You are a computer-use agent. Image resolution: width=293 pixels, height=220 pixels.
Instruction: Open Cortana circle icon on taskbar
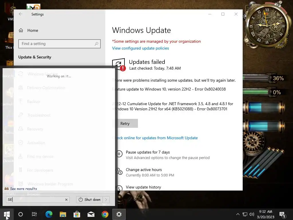(x=21, y=214)
